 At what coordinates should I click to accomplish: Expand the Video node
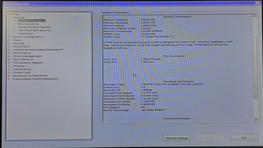click(x=9, y=40)
